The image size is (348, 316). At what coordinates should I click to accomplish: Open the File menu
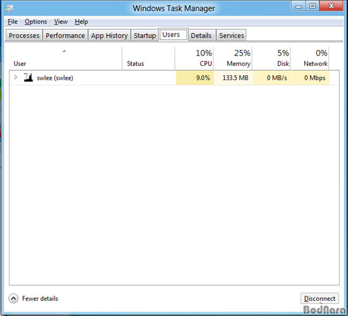coord(13,21)
